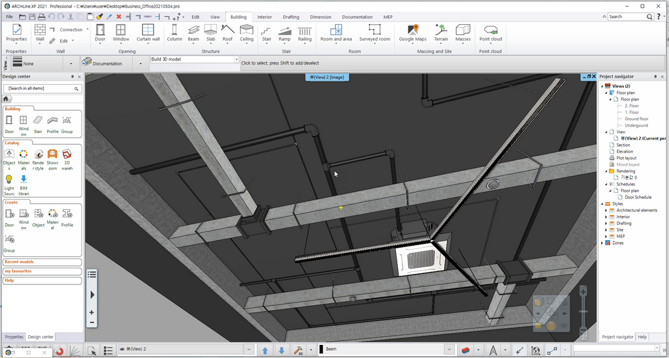Open the Door Schedule item

[638, 197]
